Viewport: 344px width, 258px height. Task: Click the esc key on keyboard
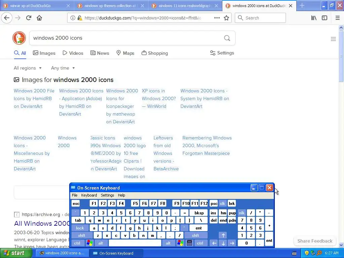click(x=76, y=203)
